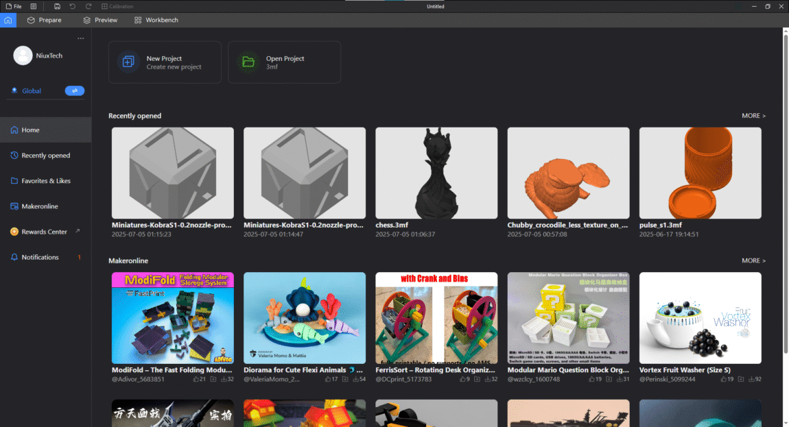Click the Undo arrow icon

tap(73, 7)
